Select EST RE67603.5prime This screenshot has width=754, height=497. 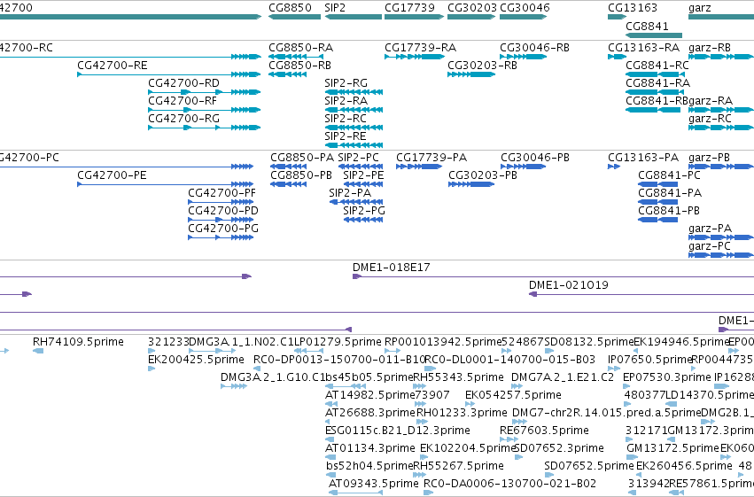tap(509, 439)
